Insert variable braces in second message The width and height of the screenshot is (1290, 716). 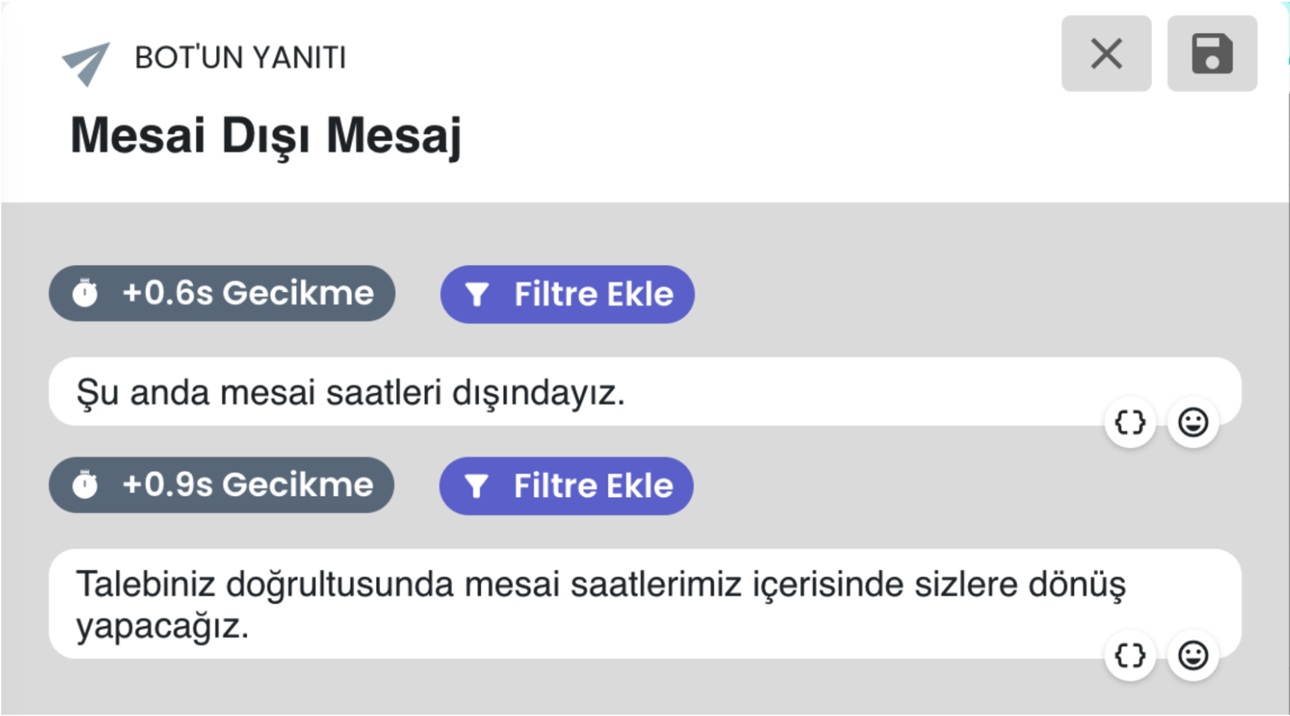pos(1130,656)
